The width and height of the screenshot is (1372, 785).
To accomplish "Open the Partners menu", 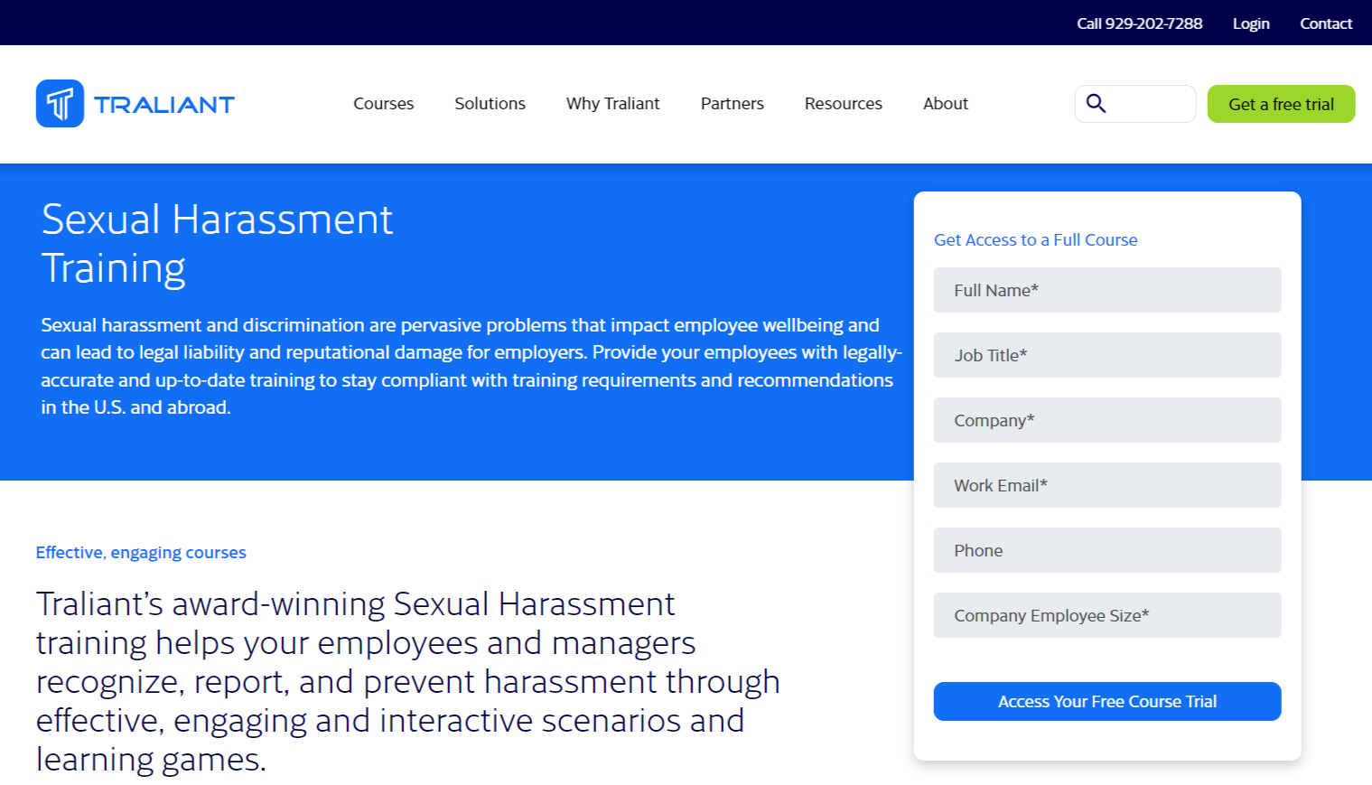I will pyautogui.click(x=732, y=104).
